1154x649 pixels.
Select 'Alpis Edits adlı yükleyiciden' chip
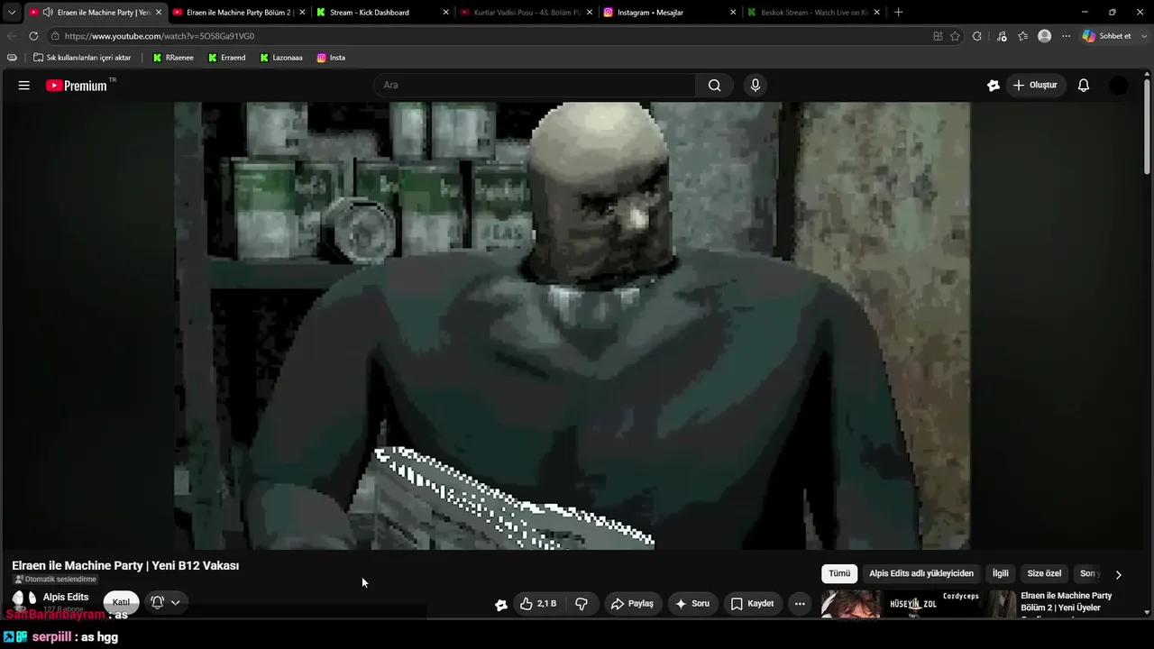click(x=921, y=573)
